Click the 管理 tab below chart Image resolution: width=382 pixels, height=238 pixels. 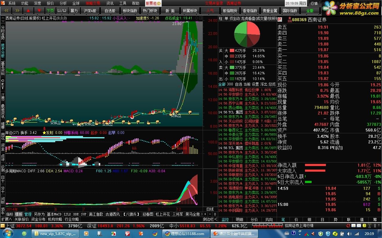[x=28, y=214]
